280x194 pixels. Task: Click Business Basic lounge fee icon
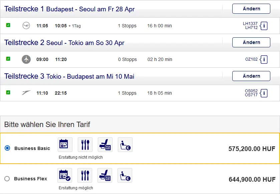coord(125,145)
